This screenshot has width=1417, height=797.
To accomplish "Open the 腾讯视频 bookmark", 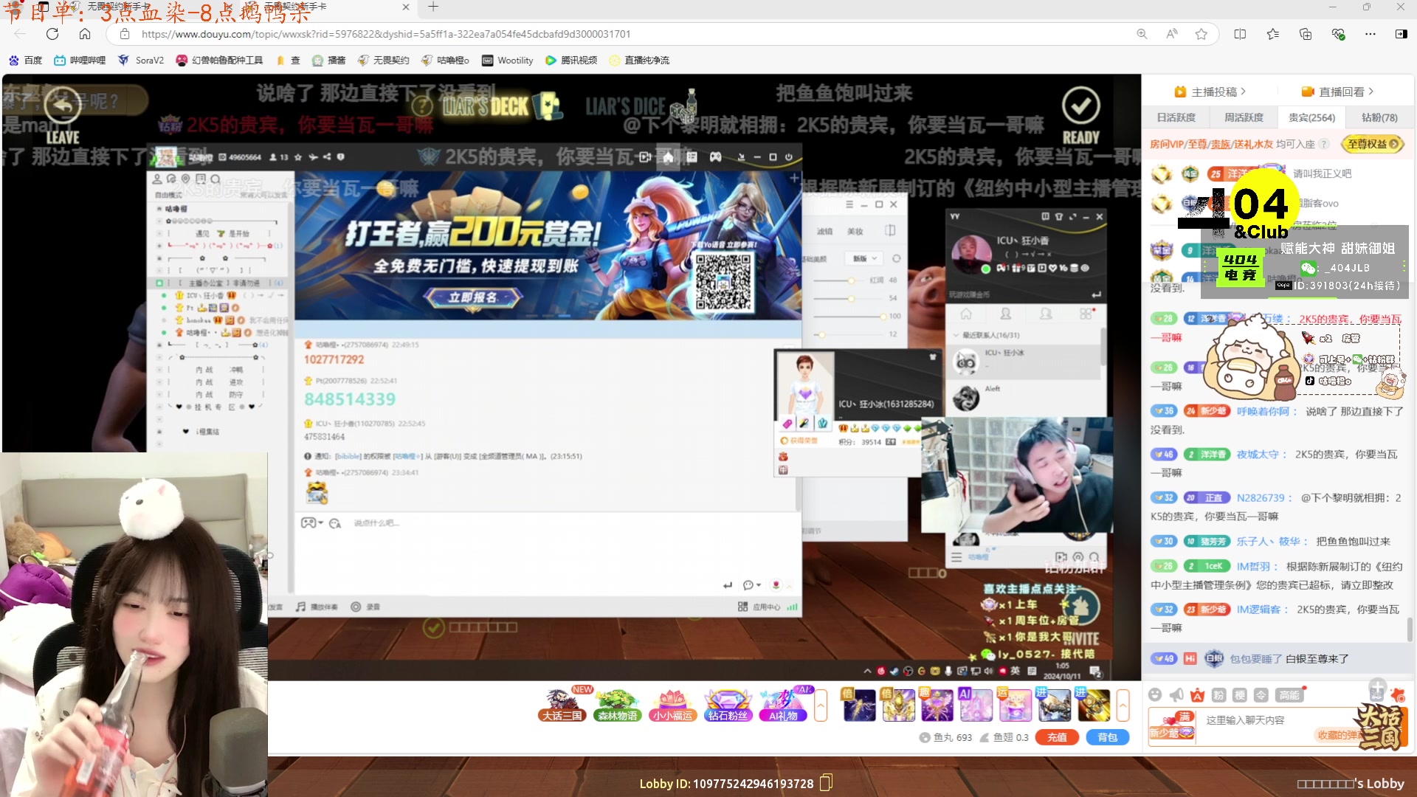I will (571, 61).
